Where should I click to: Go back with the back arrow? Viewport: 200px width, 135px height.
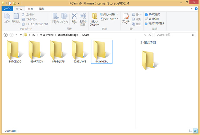6,35
